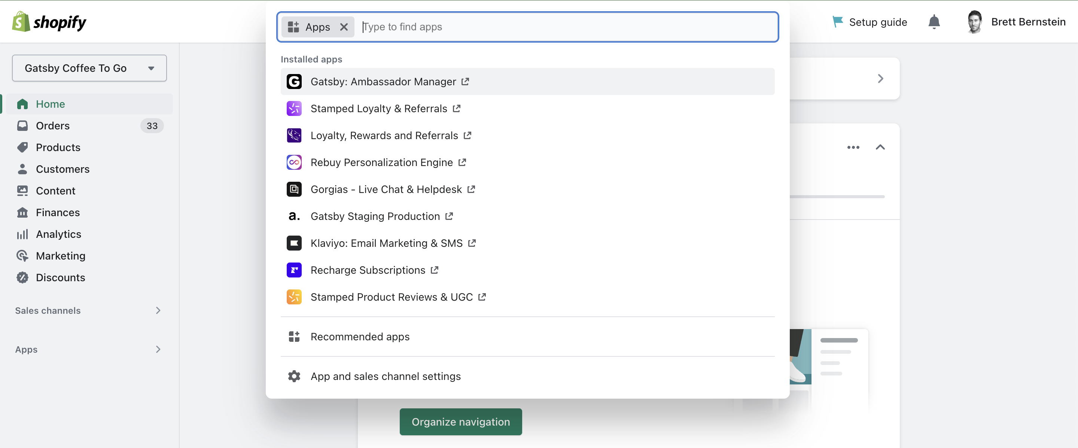This screenshot has height=448, width=1078.
Task: Click the right chevron on top card
Action: click(x=880, y=79)
